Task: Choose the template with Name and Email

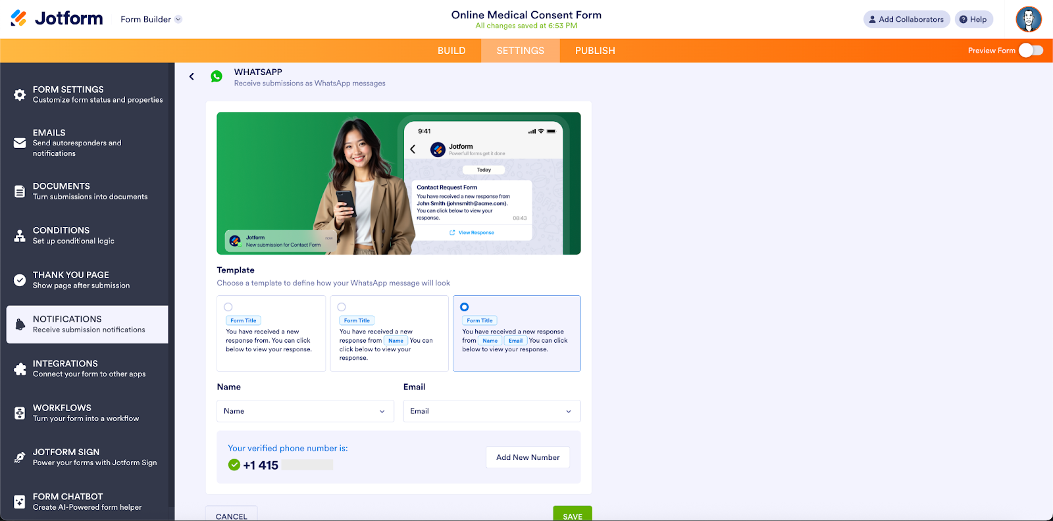Action: tap(465, 307)
